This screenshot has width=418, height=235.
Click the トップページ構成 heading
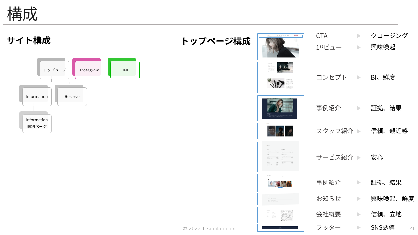click(x=216, y=41)
